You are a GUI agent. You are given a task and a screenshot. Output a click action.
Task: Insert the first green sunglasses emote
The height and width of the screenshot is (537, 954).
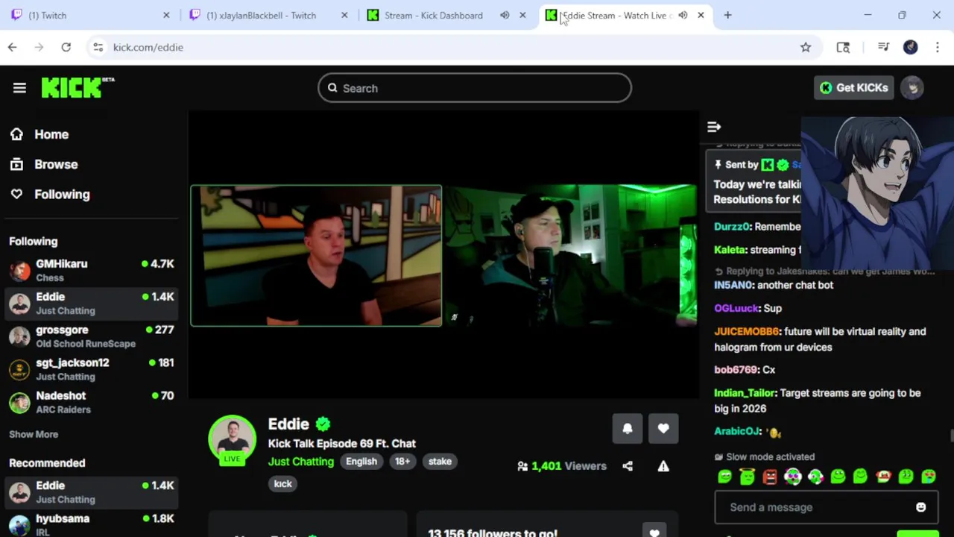coord(724,476)
